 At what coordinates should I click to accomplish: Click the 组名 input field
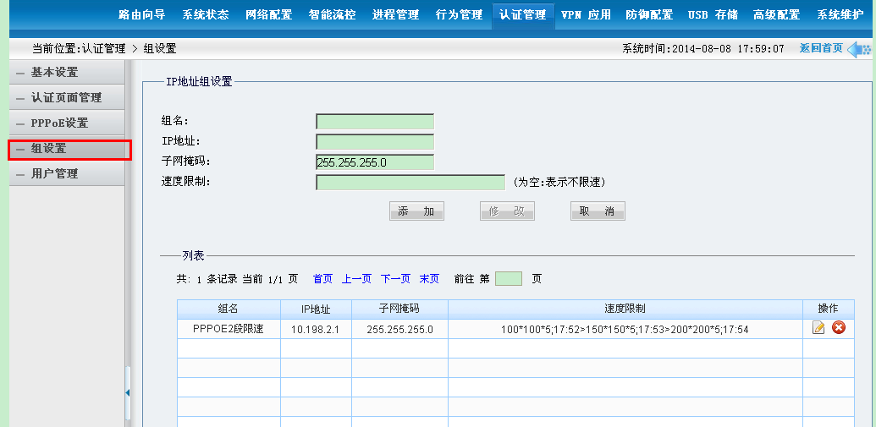374,122
